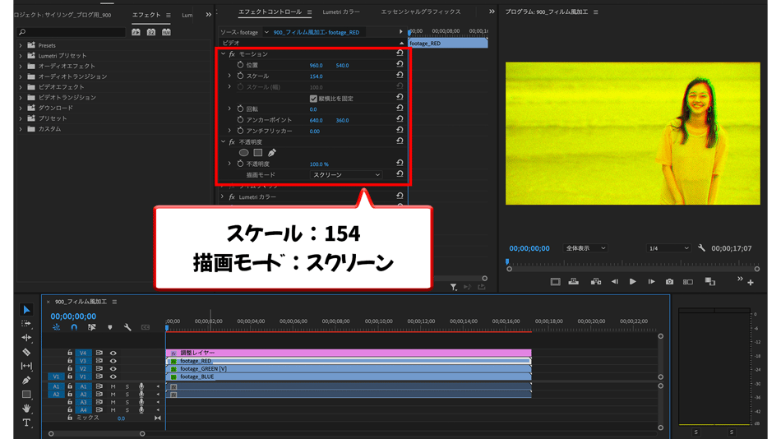This screenshot has width=781, height=439.
Task: Select the Razor tool in the toolbar
Action: (26, 352)
